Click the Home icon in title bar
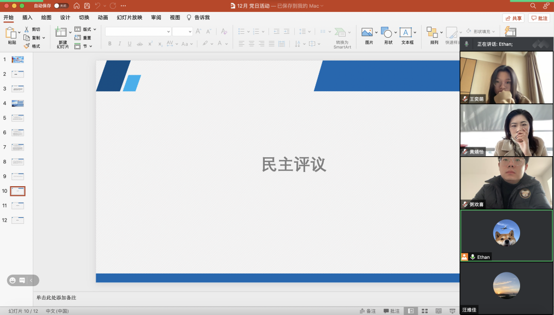Viewport: 554px width, 315px height. point(77,5)
